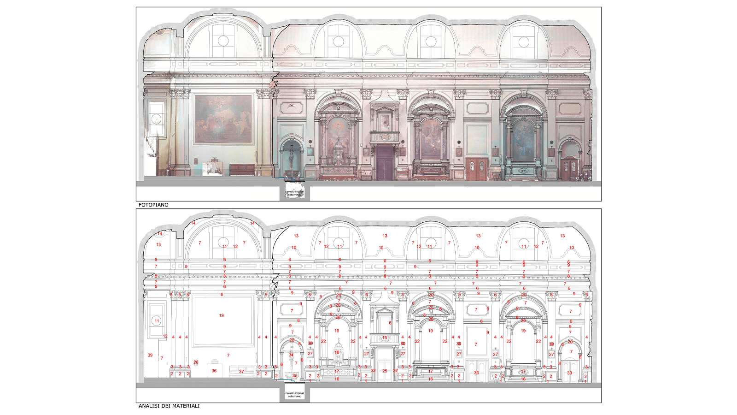Viewport: 737px width, 415px height.
Task: Click the FOTOPIANO caption label
Action: click(x=153, y=205)
